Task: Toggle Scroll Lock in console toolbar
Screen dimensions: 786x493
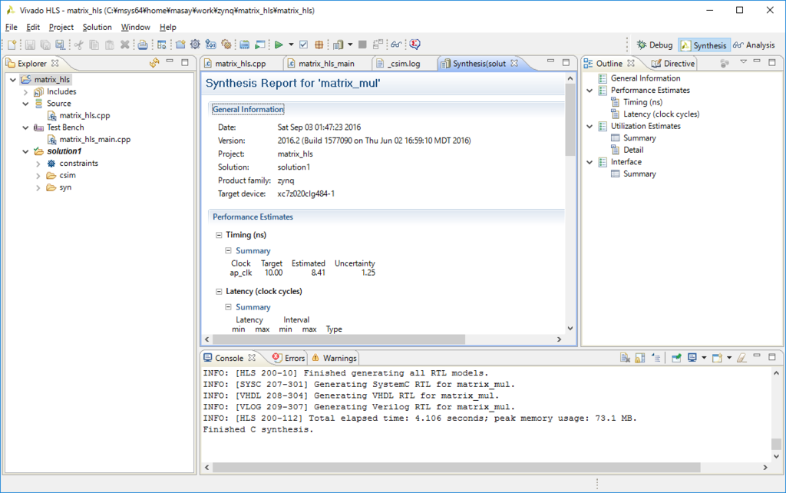Action: tap(639, 358)
